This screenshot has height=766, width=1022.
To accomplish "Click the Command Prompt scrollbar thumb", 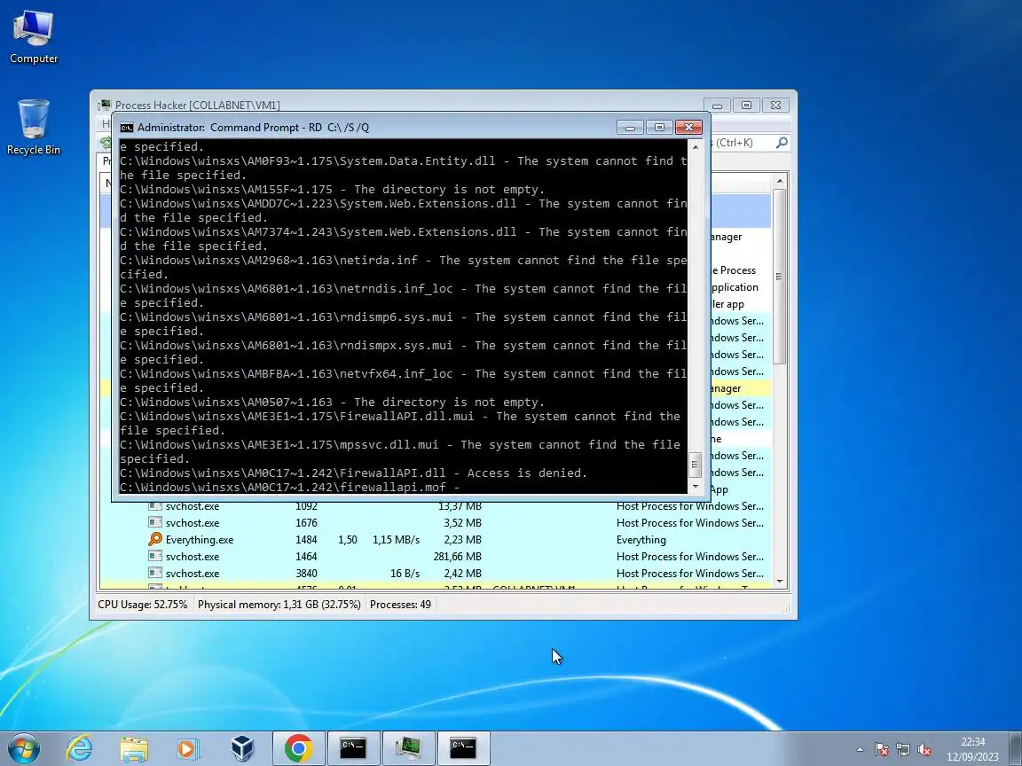I will [x=695, y=465].
